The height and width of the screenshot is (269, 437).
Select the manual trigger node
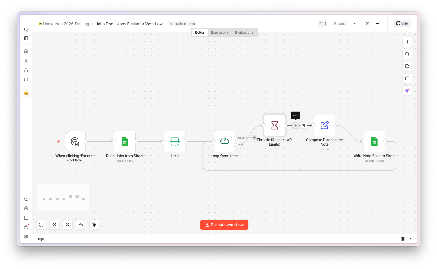75,142
